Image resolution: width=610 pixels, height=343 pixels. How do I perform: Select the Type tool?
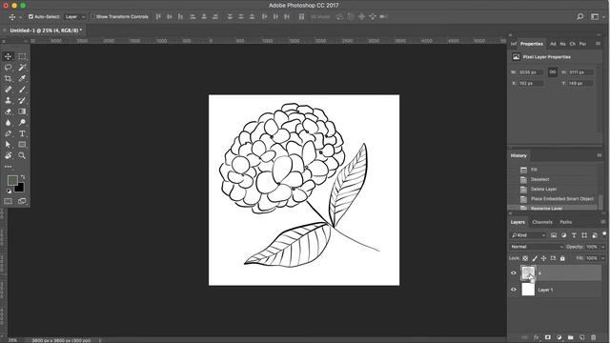22,133
